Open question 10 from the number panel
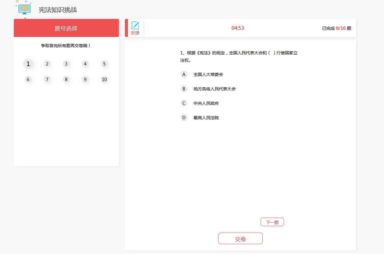The width and height of the screenshot is (384, 254). tap(104, 79)
